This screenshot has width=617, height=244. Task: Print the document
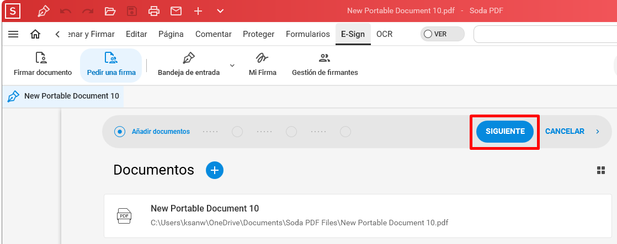(x=154, y=12)
